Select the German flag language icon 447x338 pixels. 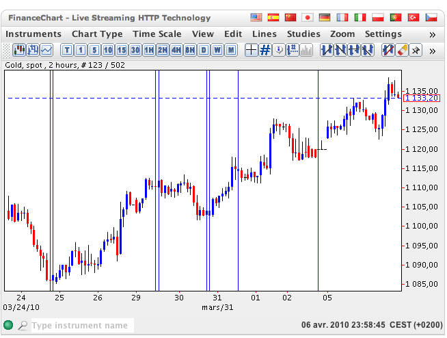pos(325,17)
